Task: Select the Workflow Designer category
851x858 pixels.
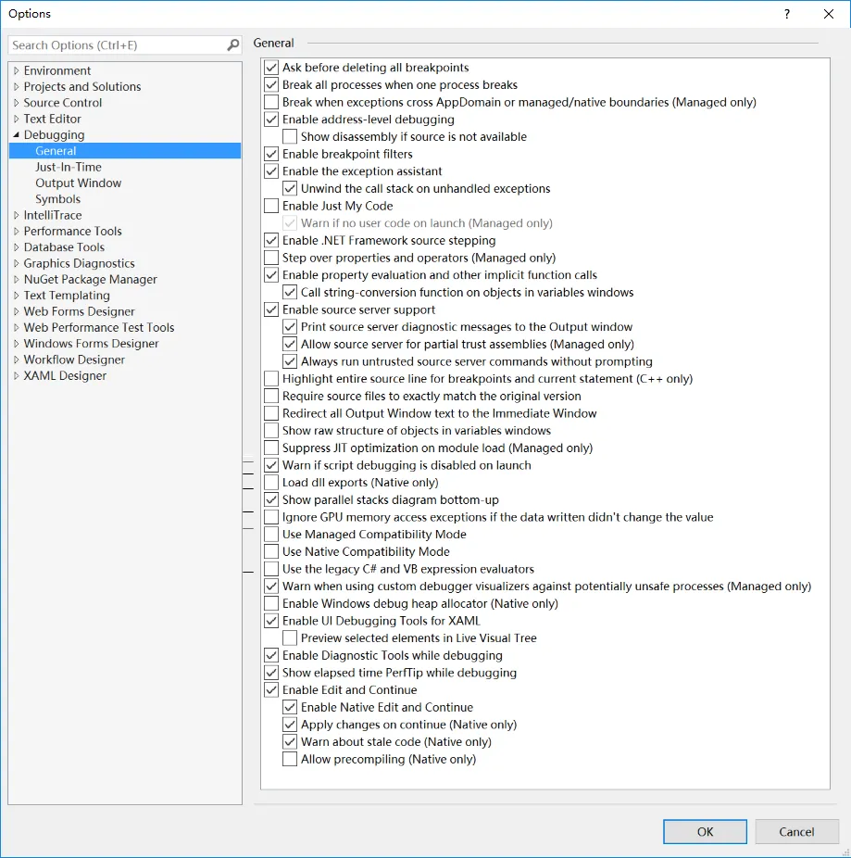Action: 74,360
